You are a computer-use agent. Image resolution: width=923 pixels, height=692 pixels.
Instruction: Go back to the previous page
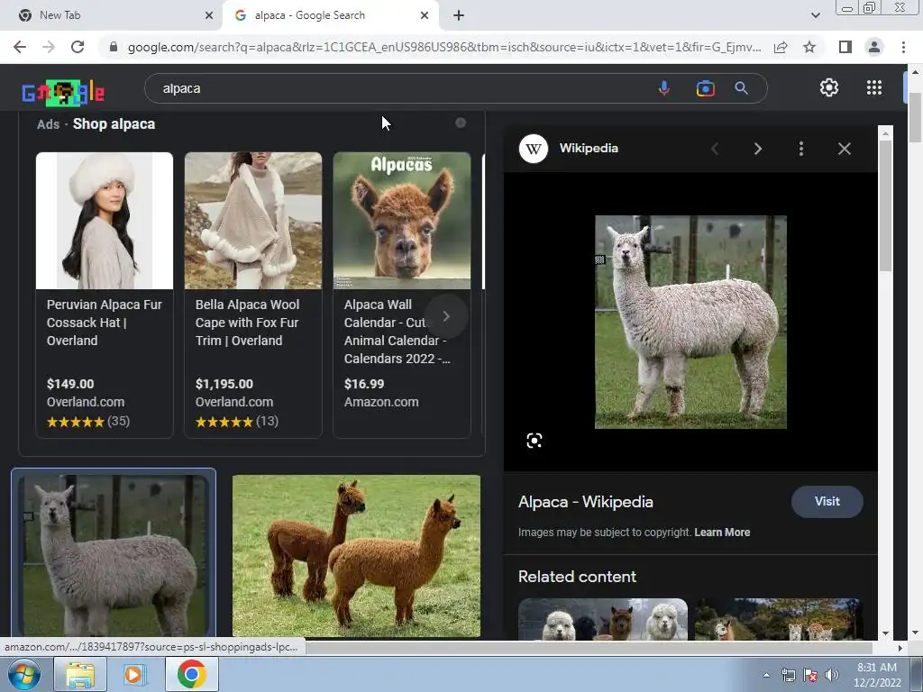coord(20,47)
